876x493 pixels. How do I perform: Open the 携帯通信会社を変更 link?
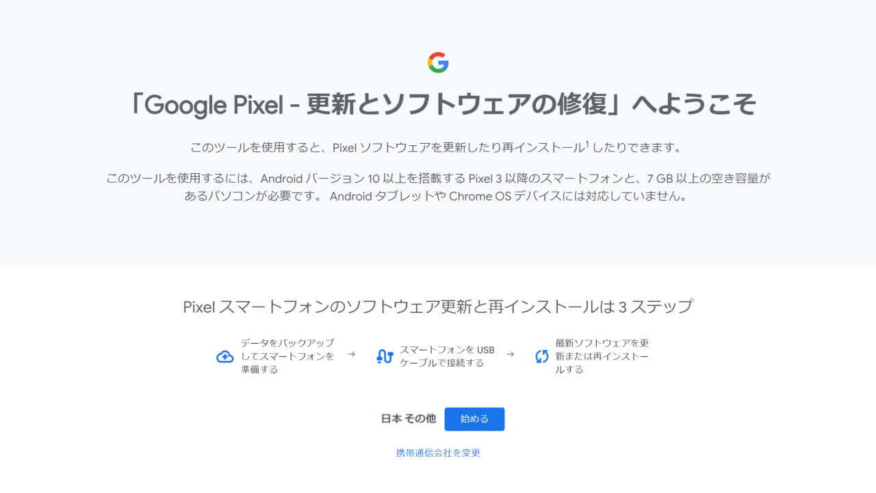438,453
